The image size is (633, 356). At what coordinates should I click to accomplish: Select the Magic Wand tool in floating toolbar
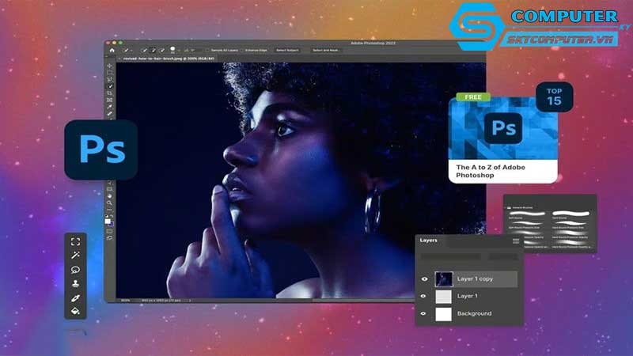pyautogui.click(x=76, y=255)
